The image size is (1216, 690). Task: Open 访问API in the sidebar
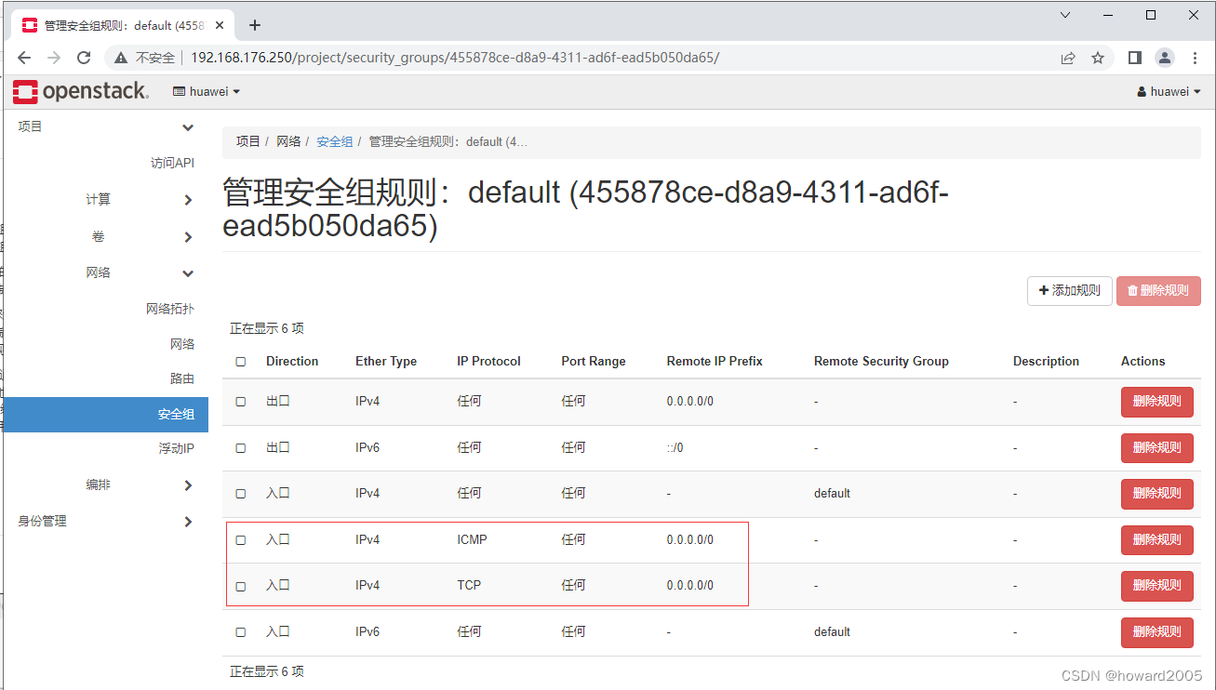pos(172,163)
